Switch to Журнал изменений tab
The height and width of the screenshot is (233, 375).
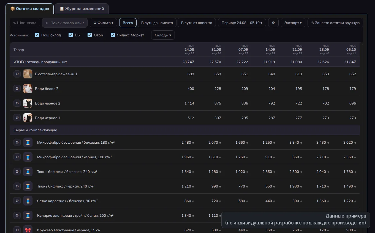point(82,9)
